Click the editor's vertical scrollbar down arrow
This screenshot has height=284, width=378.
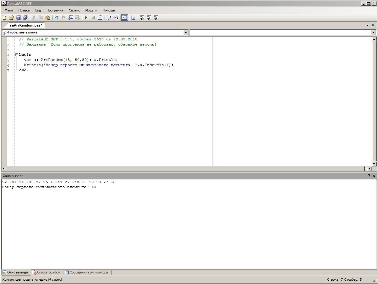(x=374, y=164)
